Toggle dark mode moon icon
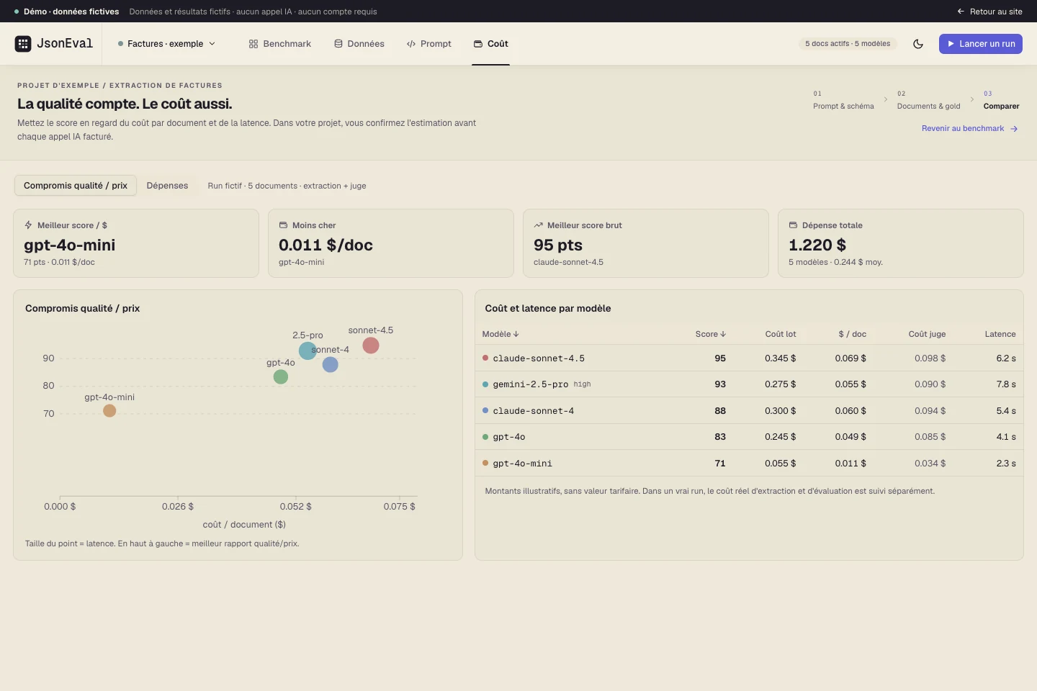The height and width of the screenshot is (691, 1037). coord(918,44)
